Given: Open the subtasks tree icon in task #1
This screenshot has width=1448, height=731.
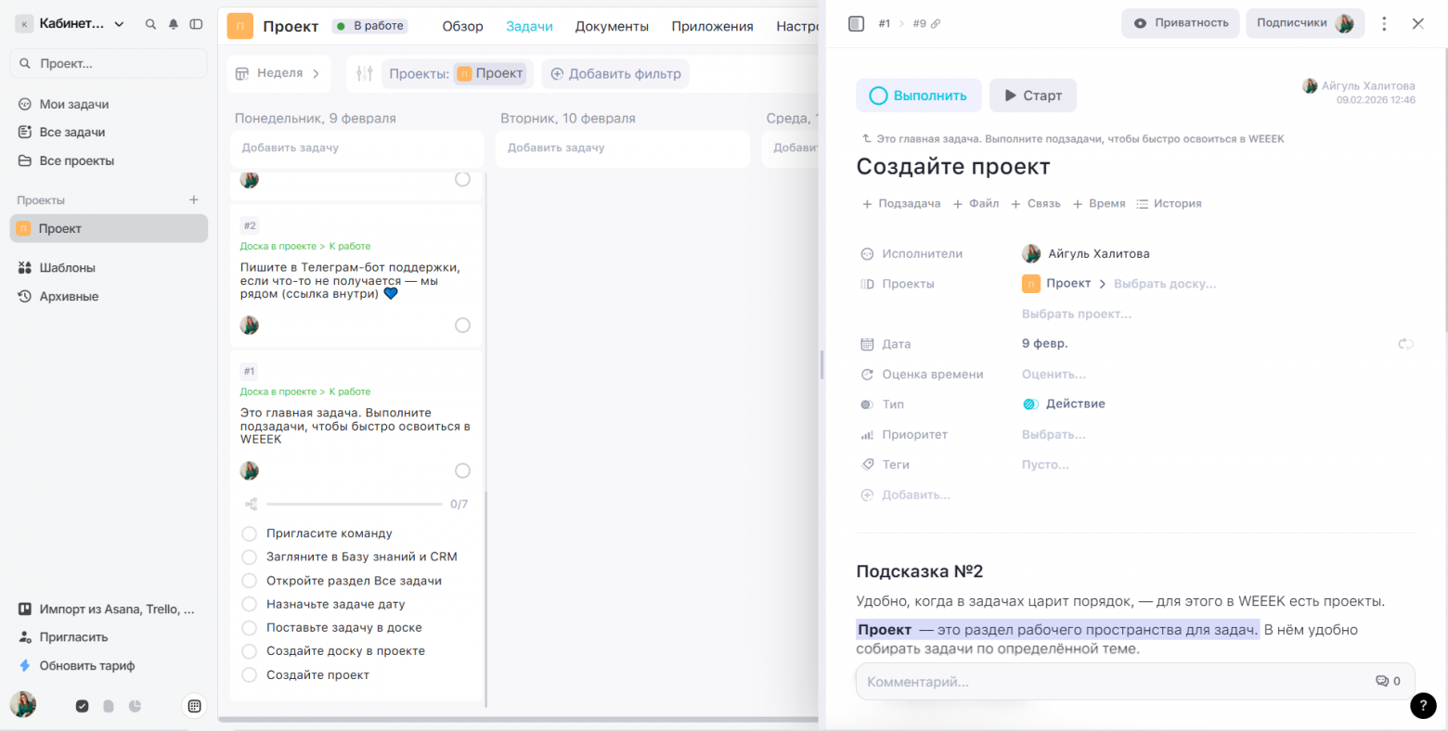Looking at the screenshot, I should 251,504.
